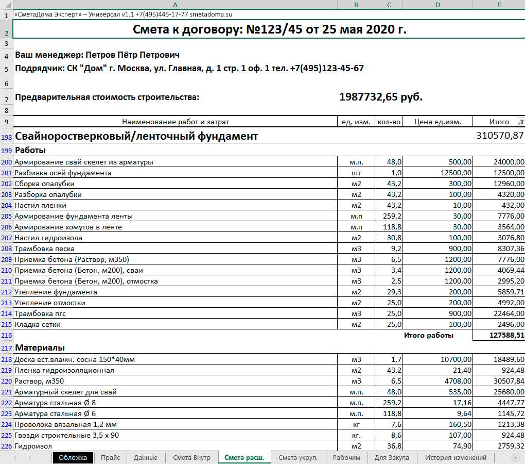The image size is (525, 464).
Task: Click the select-all corner of the grid
Action: (6, 4)
